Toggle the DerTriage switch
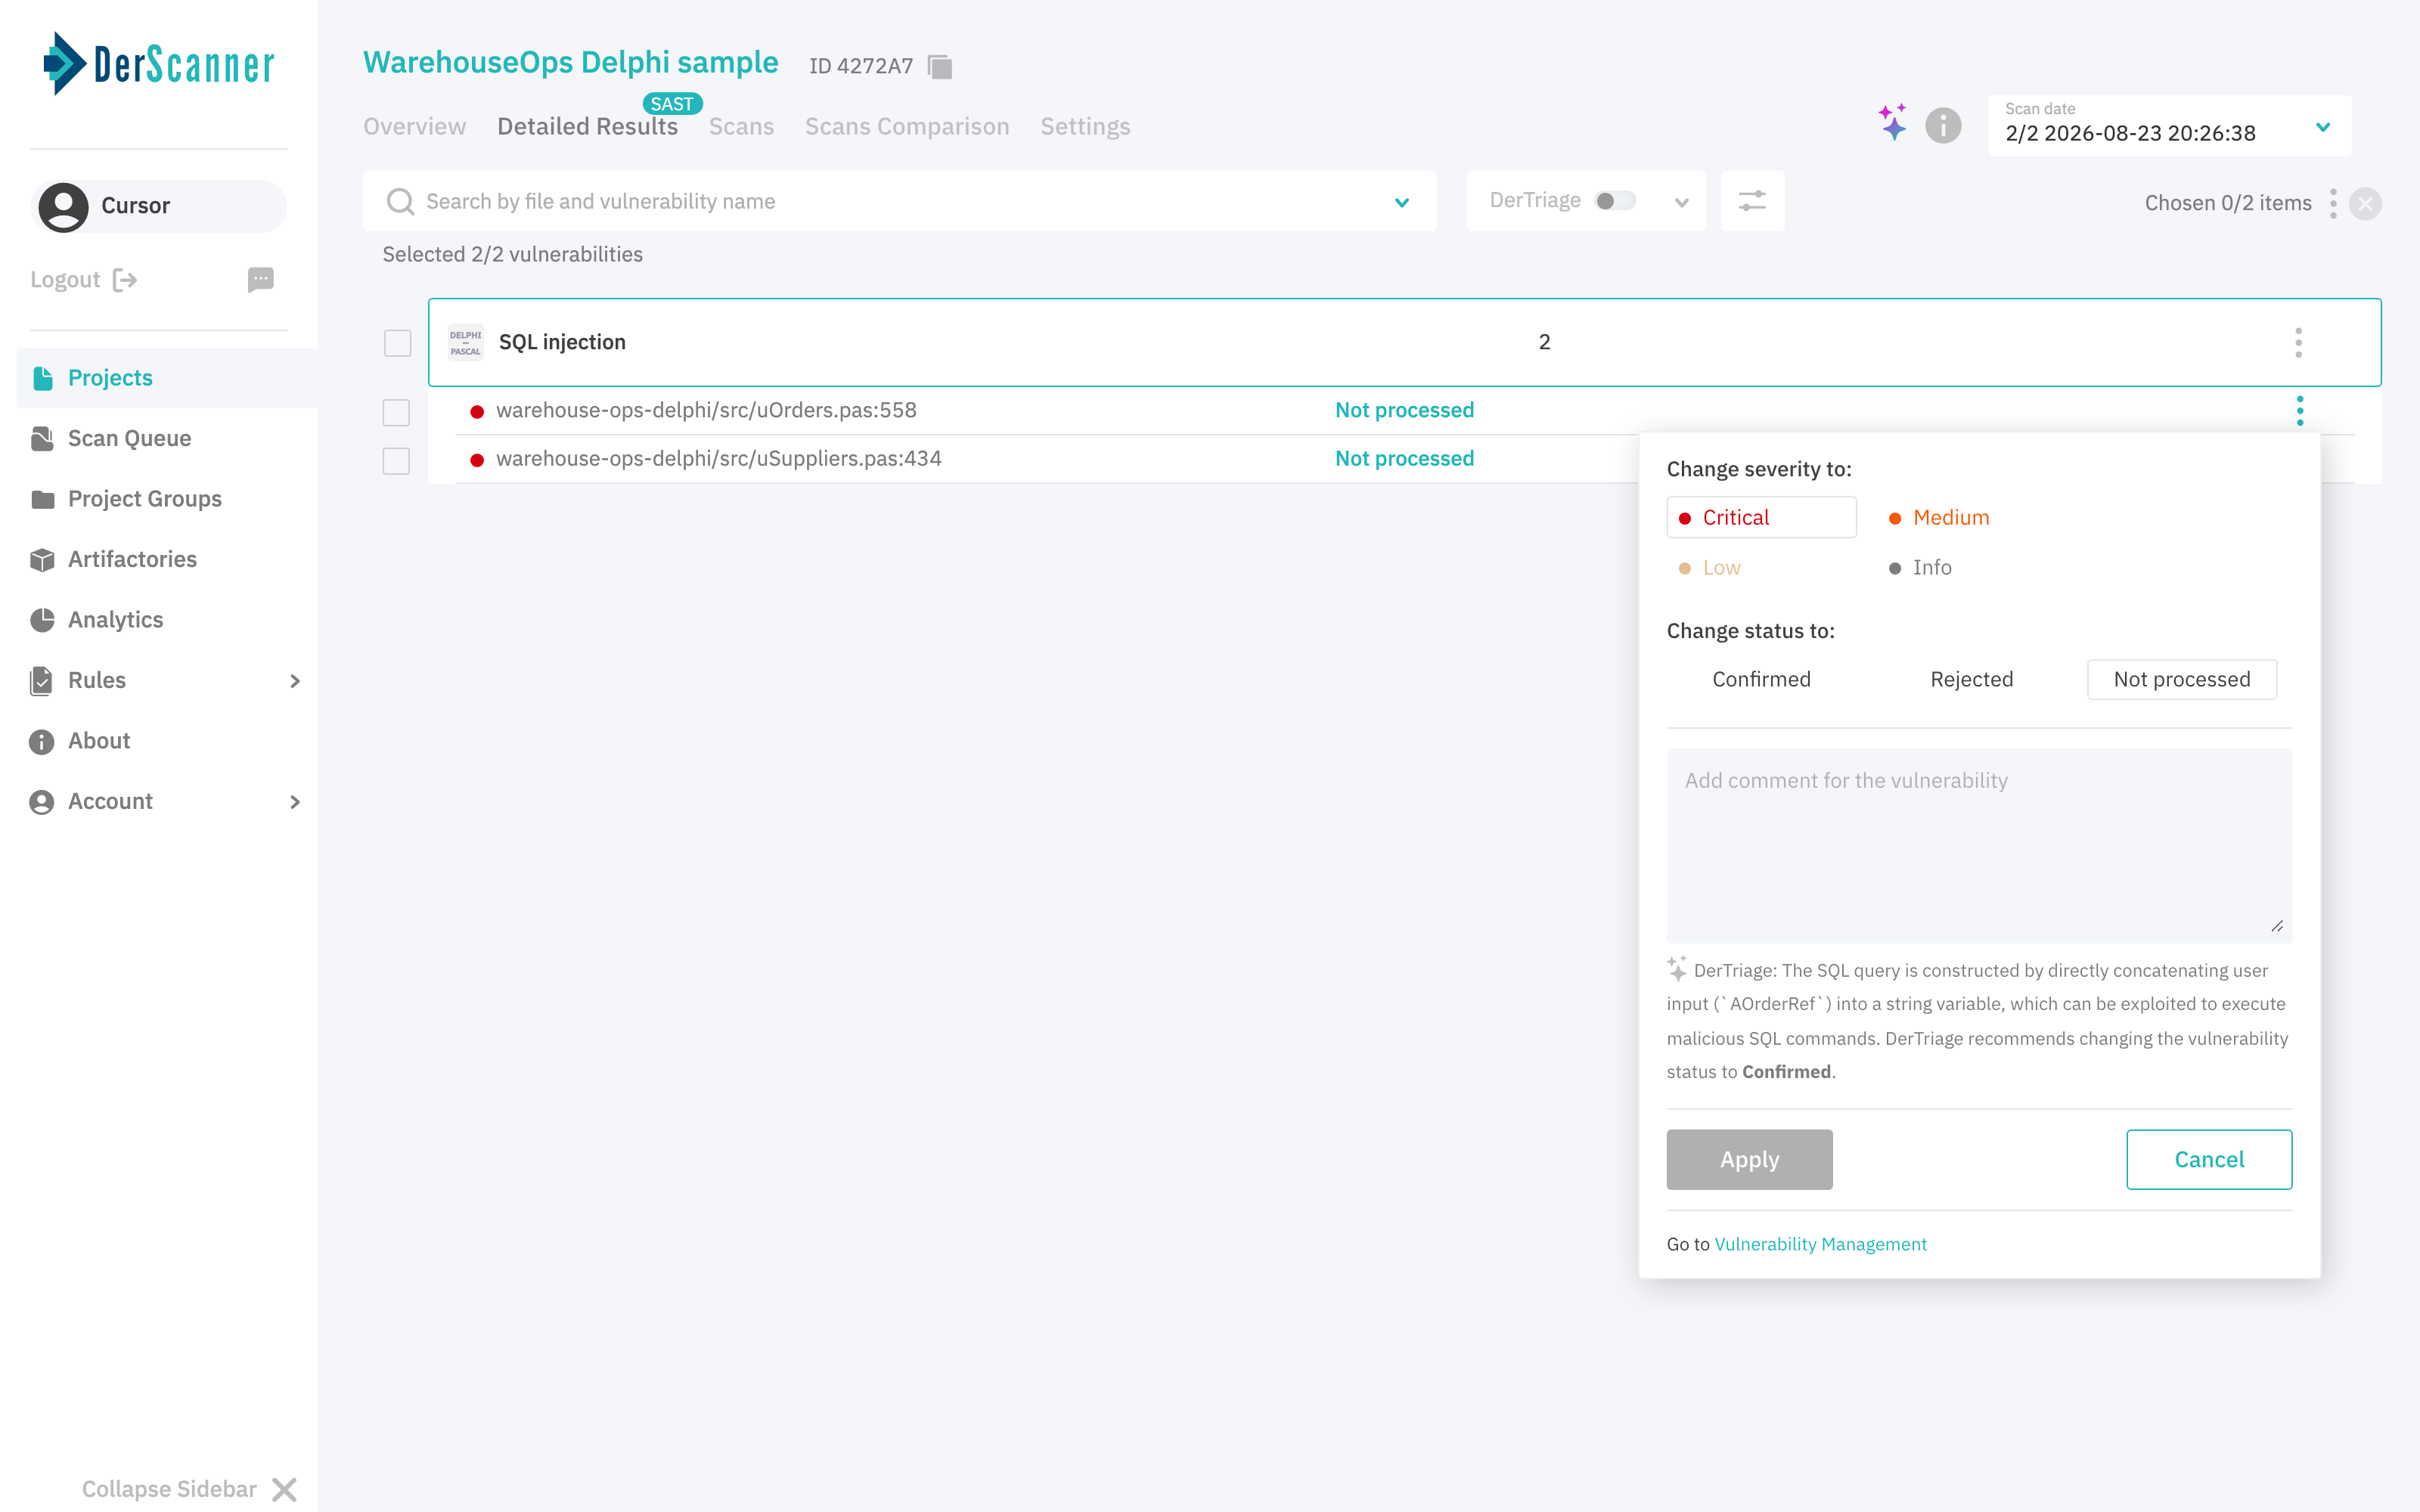 tap(1615, 201)
